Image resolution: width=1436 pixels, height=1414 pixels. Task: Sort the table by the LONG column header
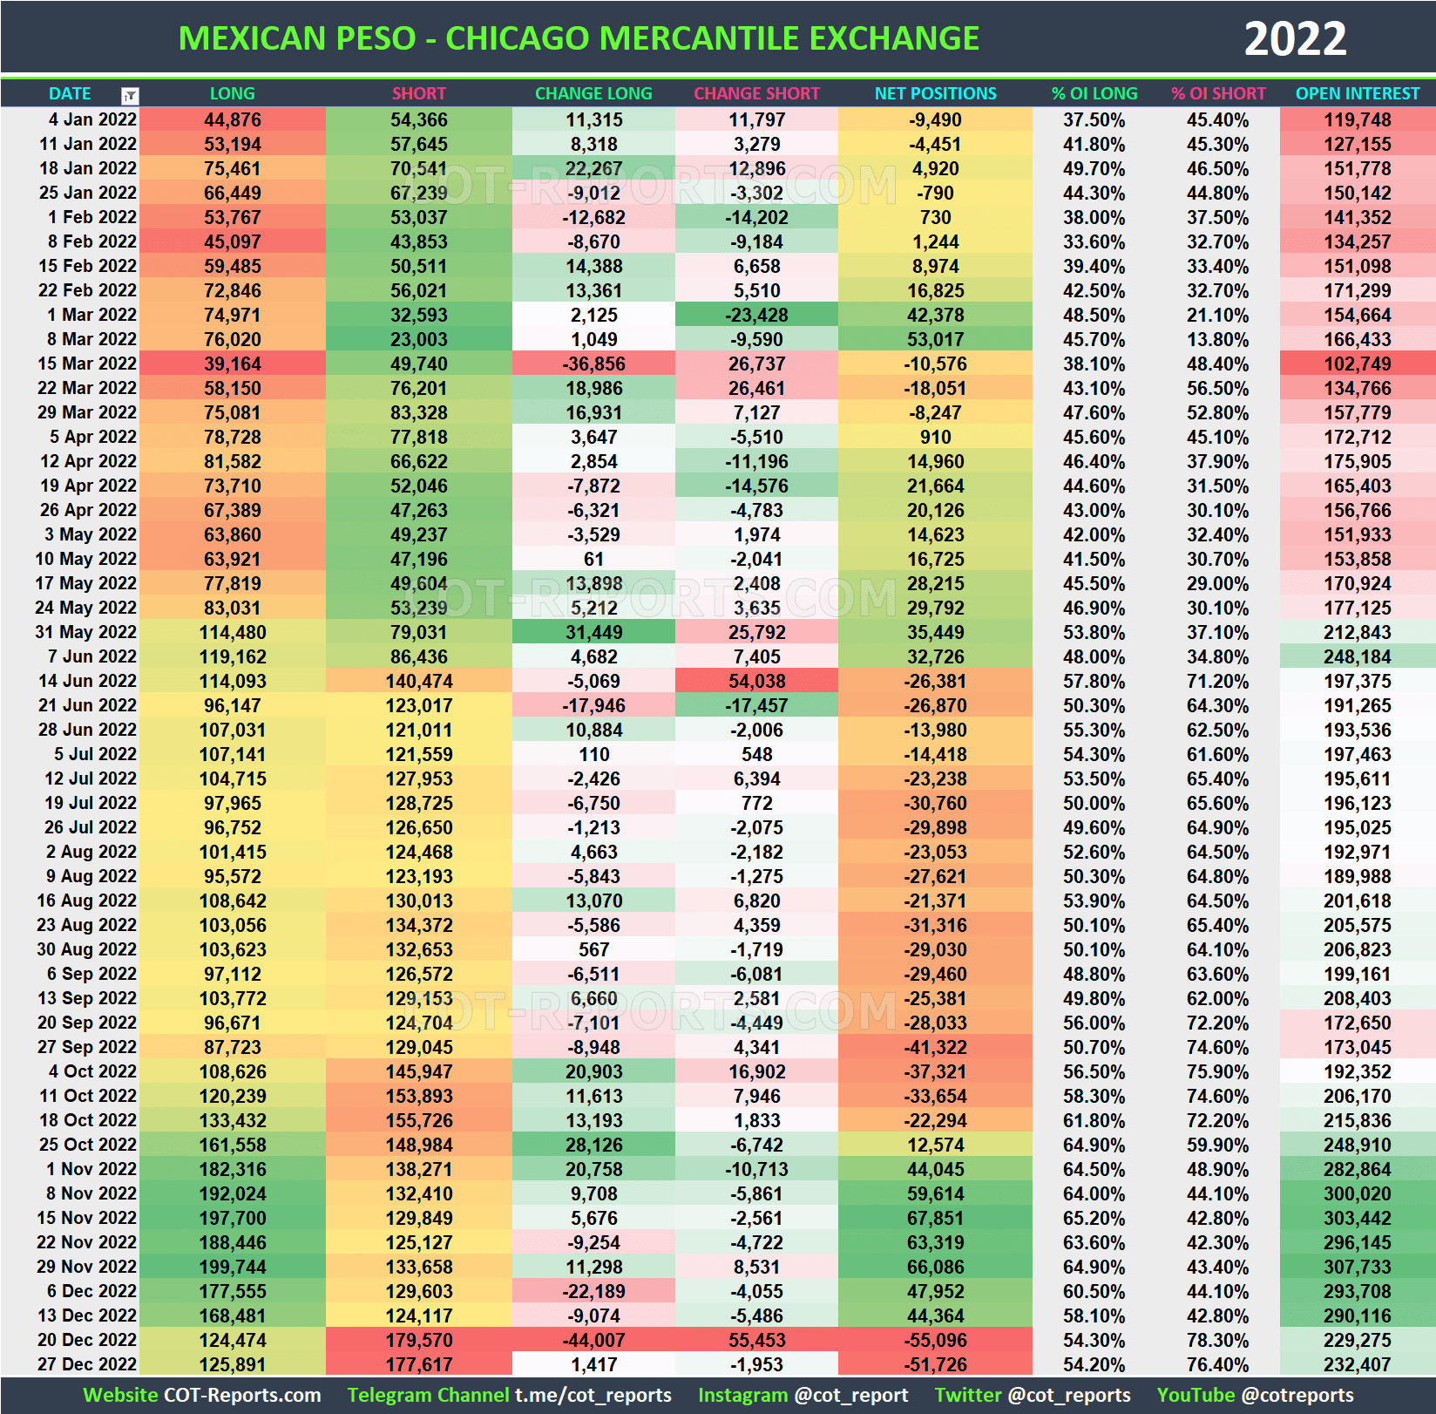[x=232, y=93]
